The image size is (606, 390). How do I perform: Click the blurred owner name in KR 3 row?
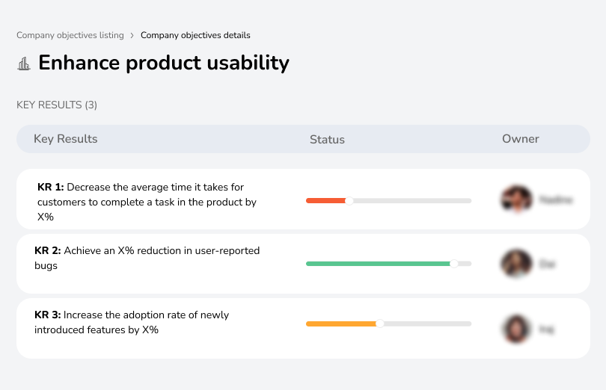pos(546,329)
